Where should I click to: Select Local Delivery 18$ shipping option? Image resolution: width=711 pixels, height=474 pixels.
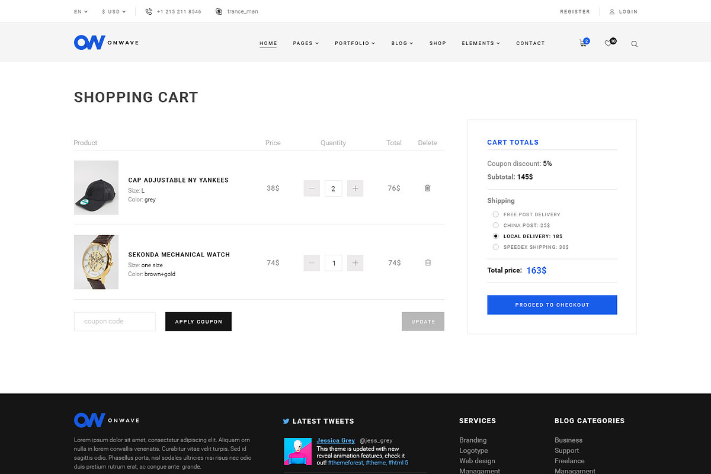(496, 236)
